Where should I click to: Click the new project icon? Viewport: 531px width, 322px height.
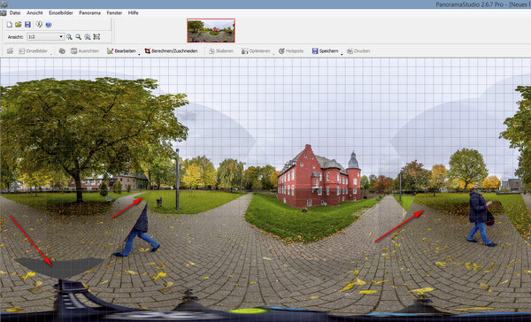(x=10, y=25)
